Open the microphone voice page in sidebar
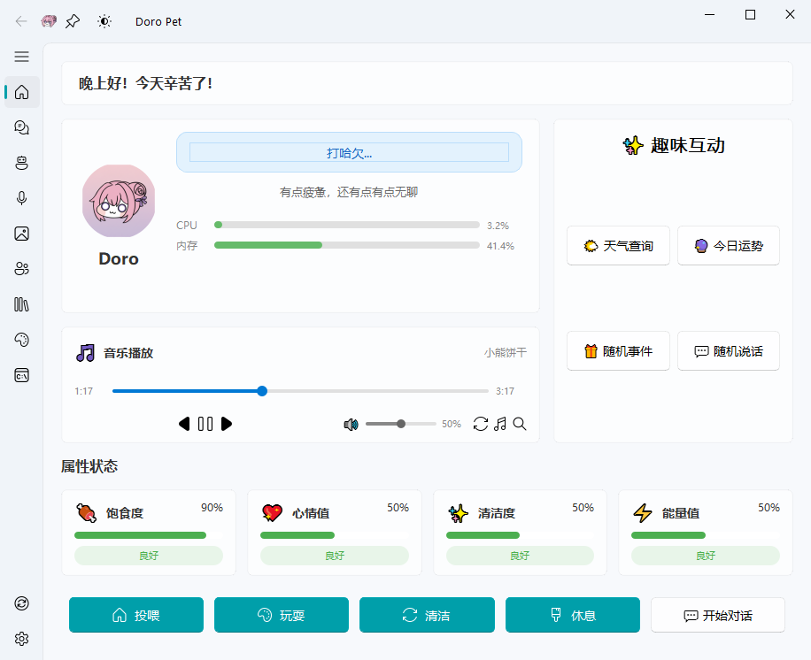 pyautogui.click(x=22, y=198)
